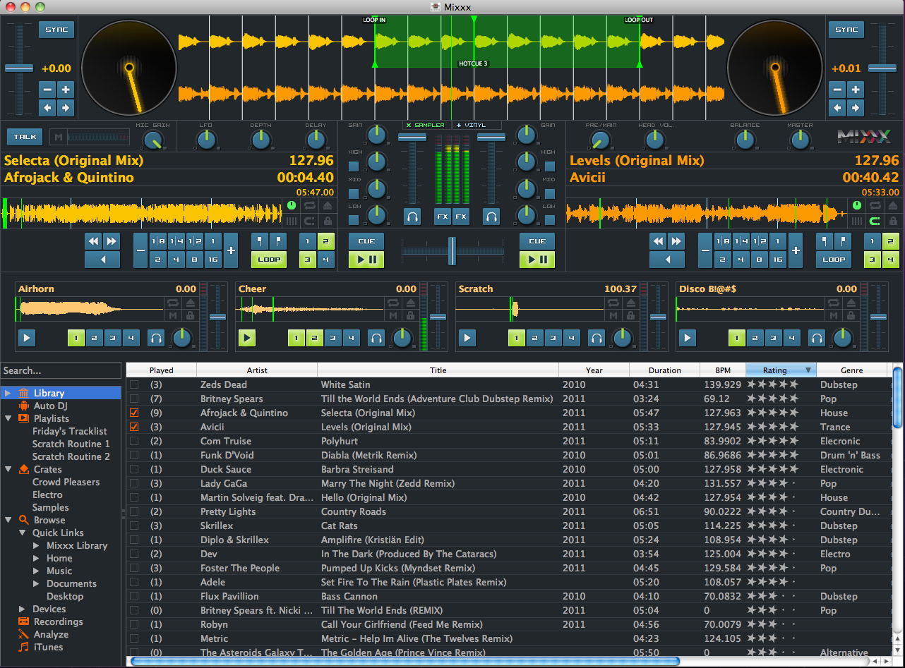Eject track from Levels deck
Image resolution: width=905 pixels, height=668 pixels.
[892, 205]
